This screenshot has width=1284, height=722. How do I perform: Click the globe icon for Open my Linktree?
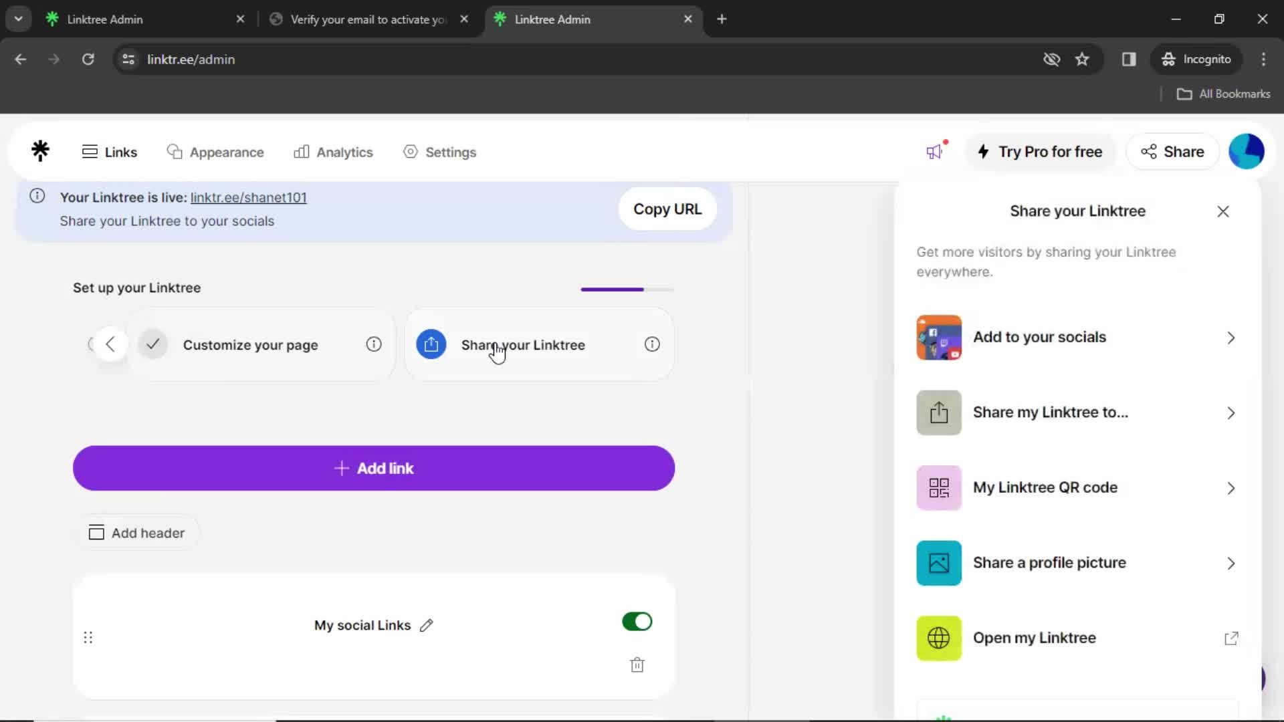(x=939, y=638)
